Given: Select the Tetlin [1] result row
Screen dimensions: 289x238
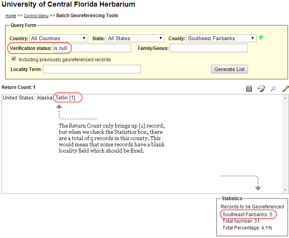Looking at the screenshot, I should [x=39, y=98].
